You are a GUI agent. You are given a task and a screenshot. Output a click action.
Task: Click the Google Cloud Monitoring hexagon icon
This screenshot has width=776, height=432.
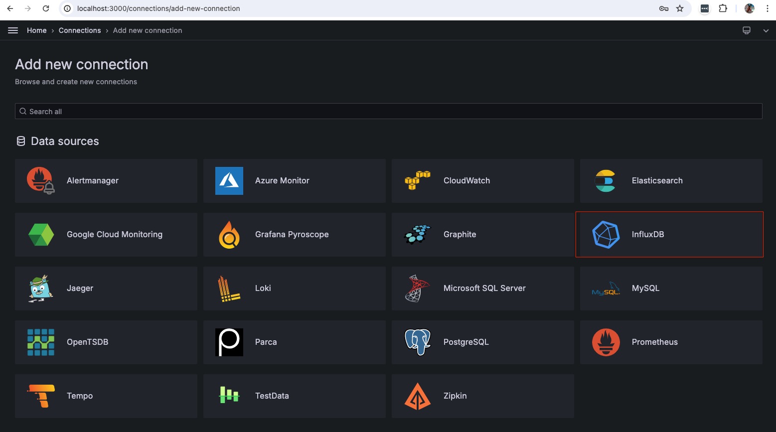(41, 235)
